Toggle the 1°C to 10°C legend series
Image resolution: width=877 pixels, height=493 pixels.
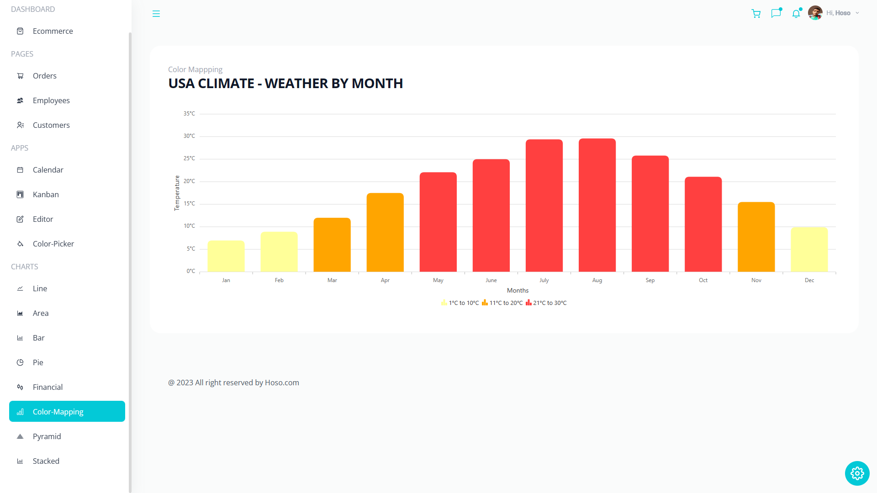(x=460, y=303)
